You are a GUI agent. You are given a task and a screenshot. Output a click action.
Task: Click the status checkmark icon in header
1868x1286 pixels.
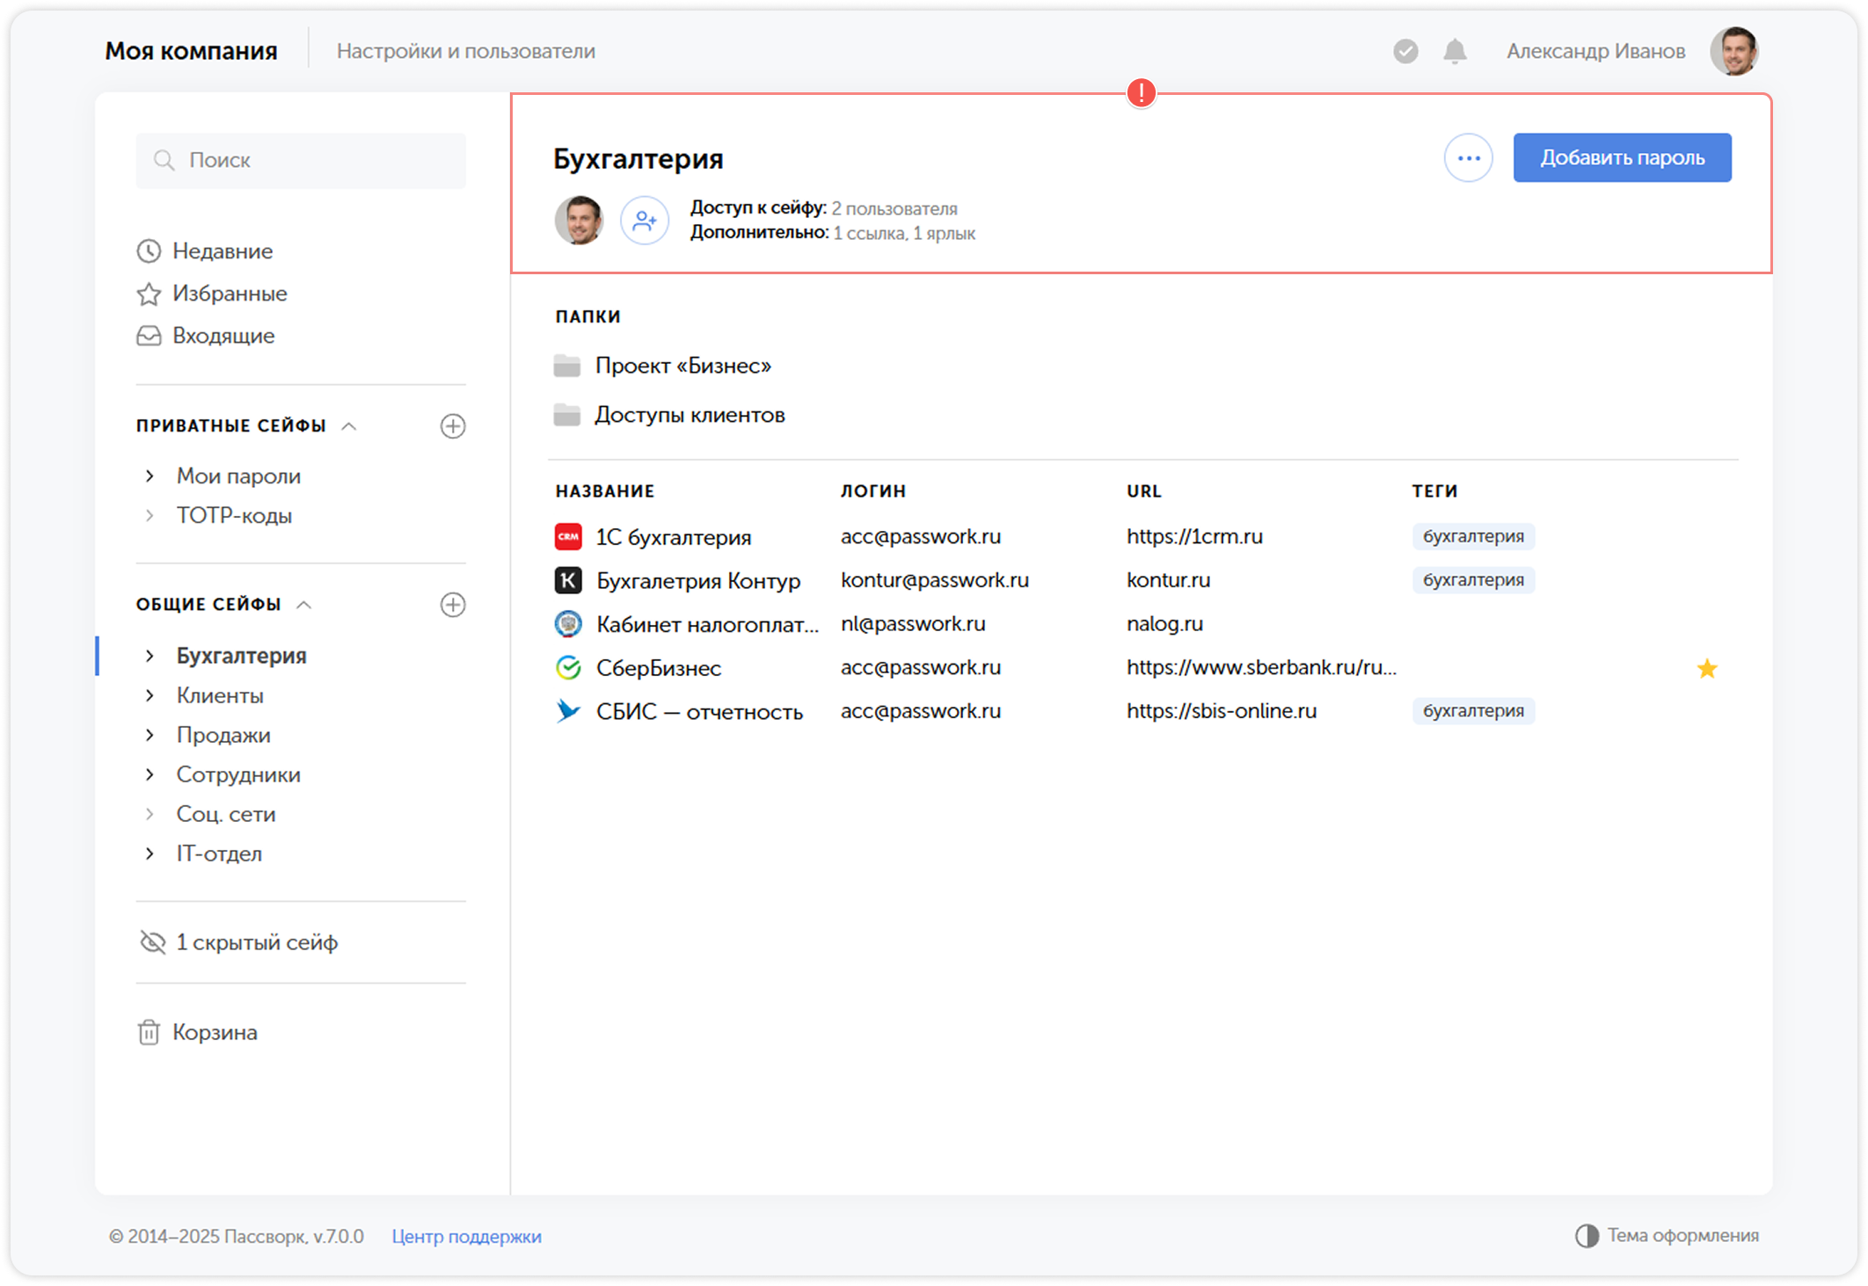tap(1405, 52)
